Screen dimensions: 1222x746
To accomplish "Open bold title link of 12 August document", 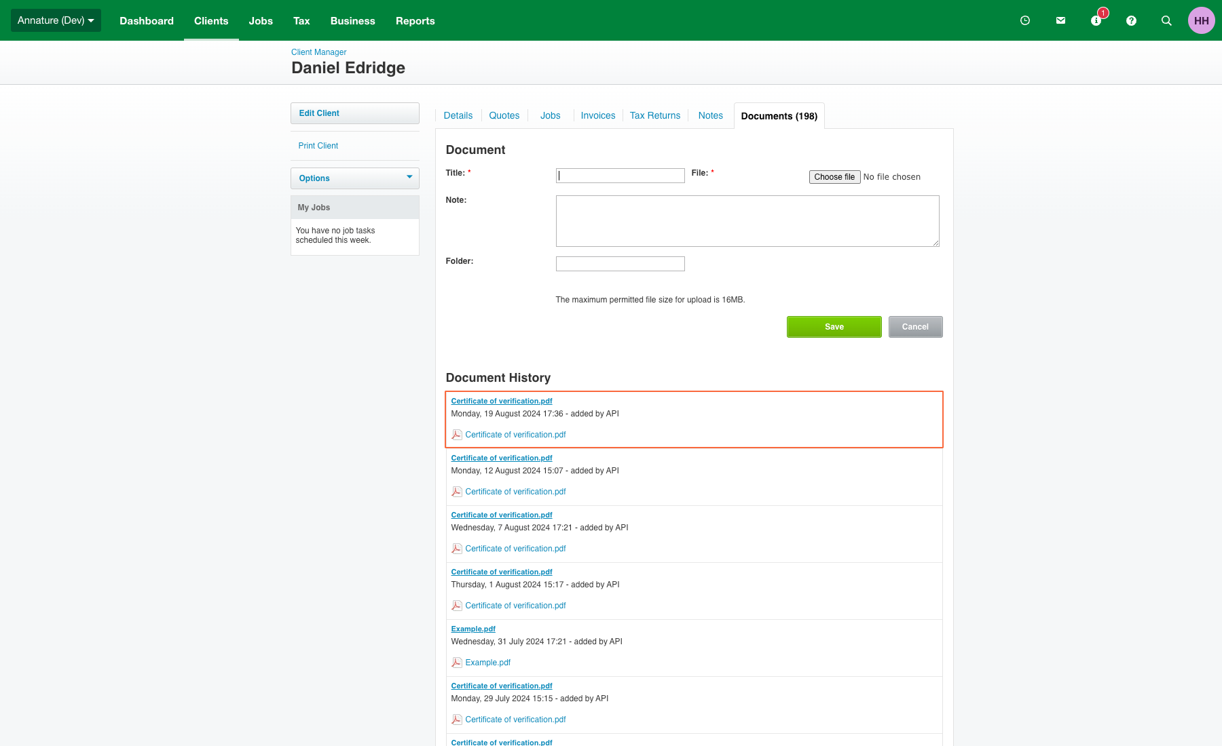I will [502, 458].
